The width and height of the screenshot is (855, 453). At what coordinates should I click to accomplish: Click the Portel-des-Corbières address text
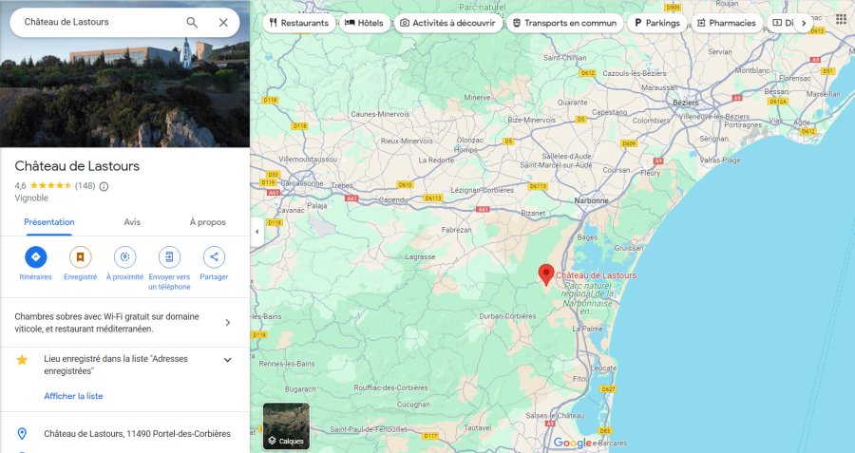tap(138, 434)
